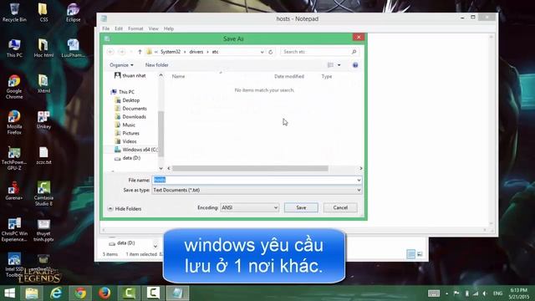Click the change view icon
Viewport: 535px width, 301px height.
pyautogui.click(x=330, y=65)
